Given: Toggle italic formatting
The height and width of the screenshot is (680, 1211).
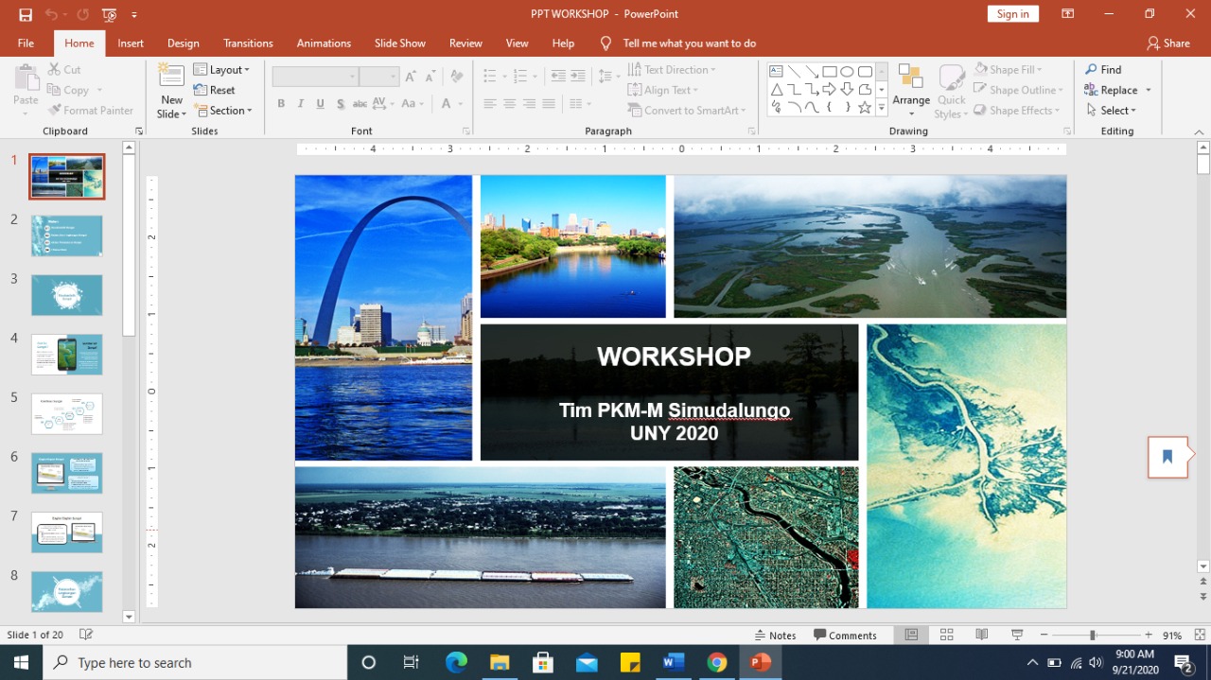Looking at the screenshot, I should click(301, 104).
